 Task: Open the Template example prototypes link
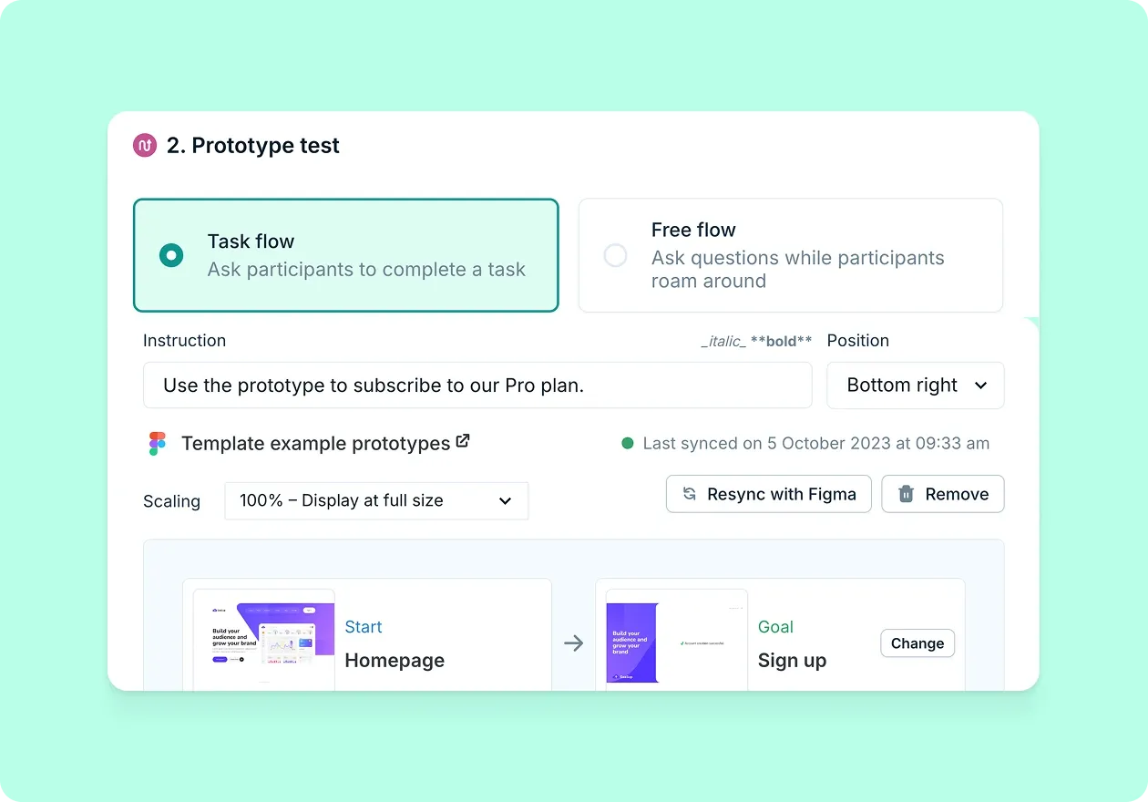(315, 444)
